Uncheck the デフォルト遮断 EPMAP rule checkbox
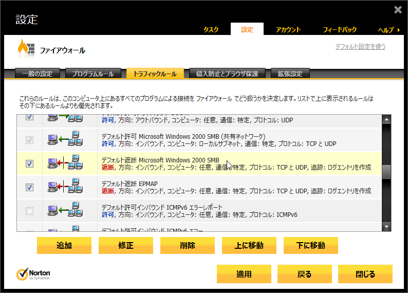 [30, 187]
